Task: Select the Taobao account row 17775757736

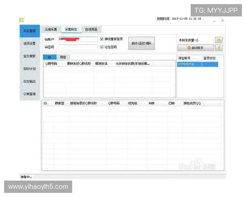Action: point(198,64)
